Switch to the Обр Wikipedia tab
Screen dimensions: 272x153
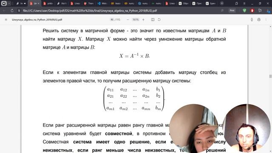coord(184,3)
